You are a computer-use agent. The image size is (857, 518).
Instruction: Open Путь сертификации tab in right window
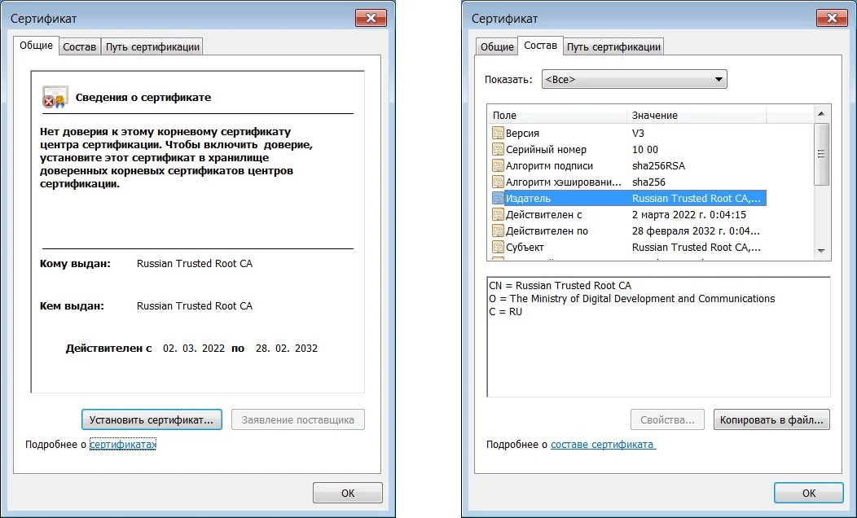point(613,47)
